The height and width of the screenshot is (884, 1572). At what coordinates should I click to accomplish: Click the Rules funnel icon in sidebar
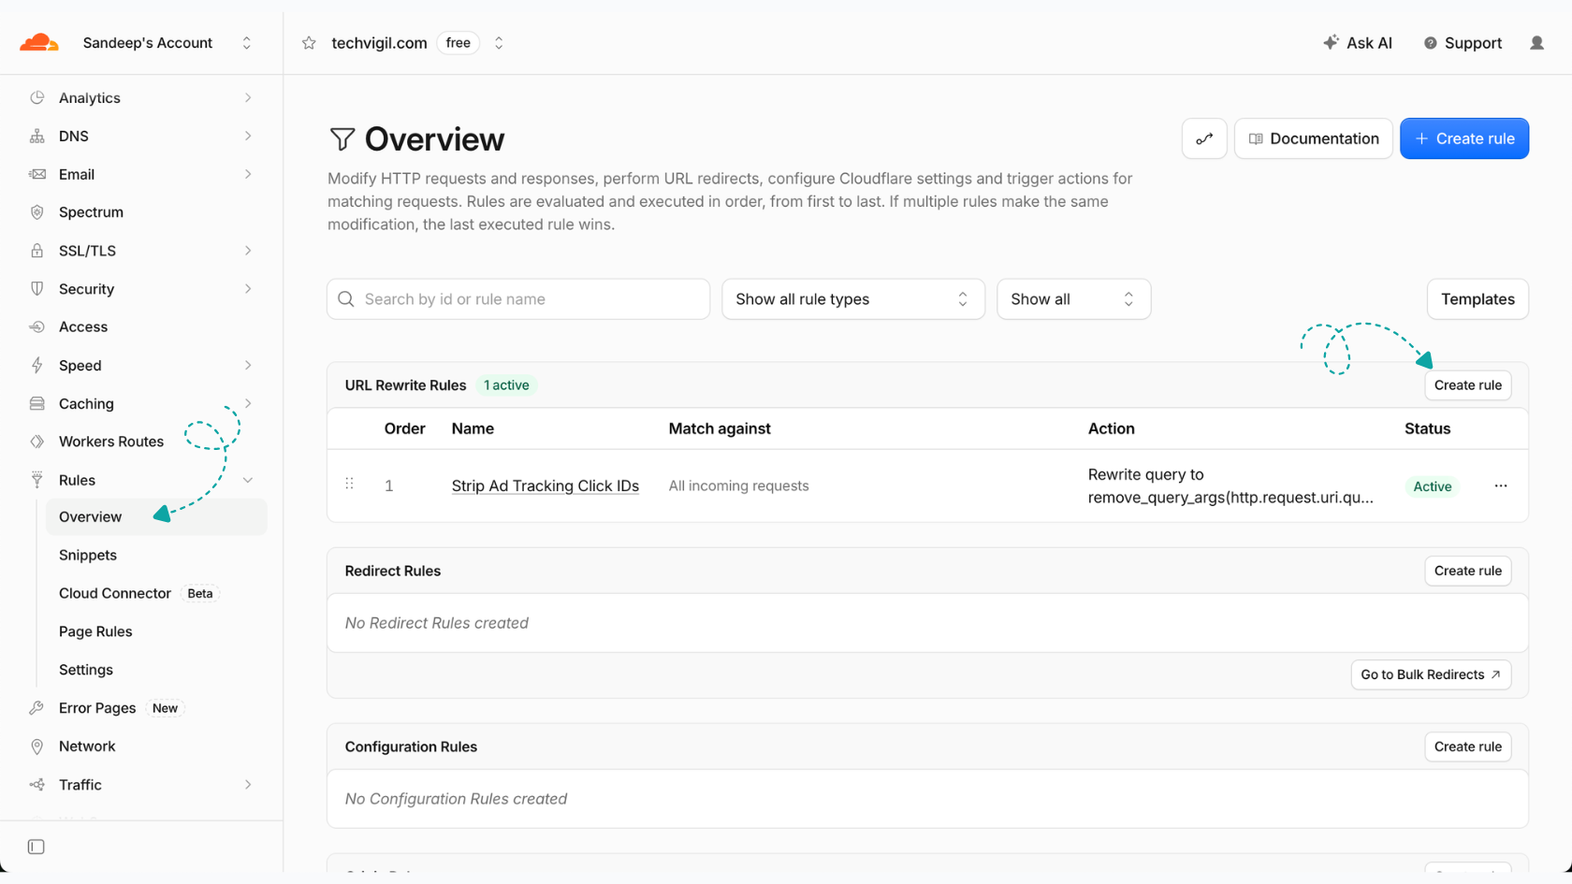click(x=37, y=480)
